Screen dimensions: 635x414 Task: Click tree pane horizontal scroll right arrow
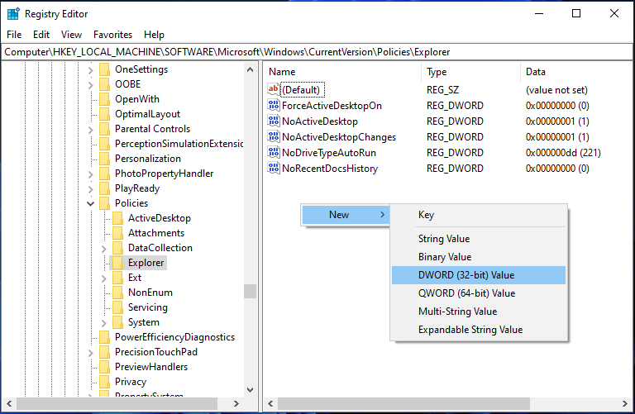click(x=236, y=403)
